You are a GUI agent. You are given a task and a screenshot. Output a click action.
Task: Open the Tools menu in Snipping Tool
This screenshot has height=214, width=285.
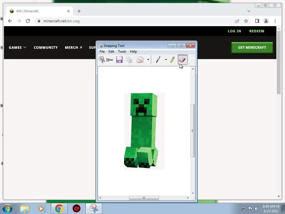(122, 52)
